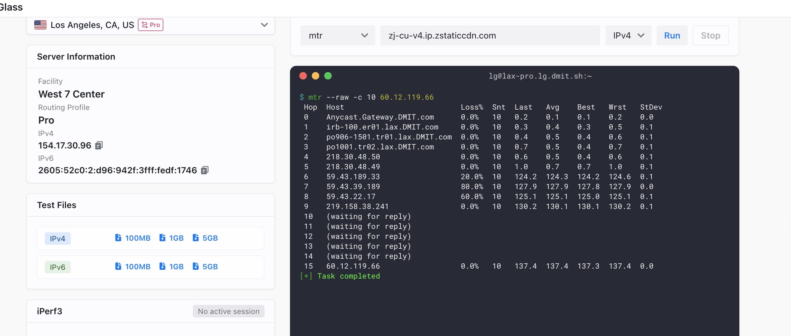Copy the IPv6 address
The image size is (791, 336).
tap(204, 170)
